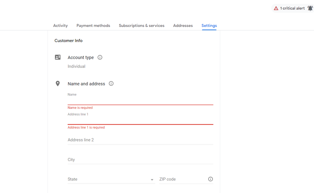Open the notification bell icon
314x193 pixels.
[x=310, y=8]
